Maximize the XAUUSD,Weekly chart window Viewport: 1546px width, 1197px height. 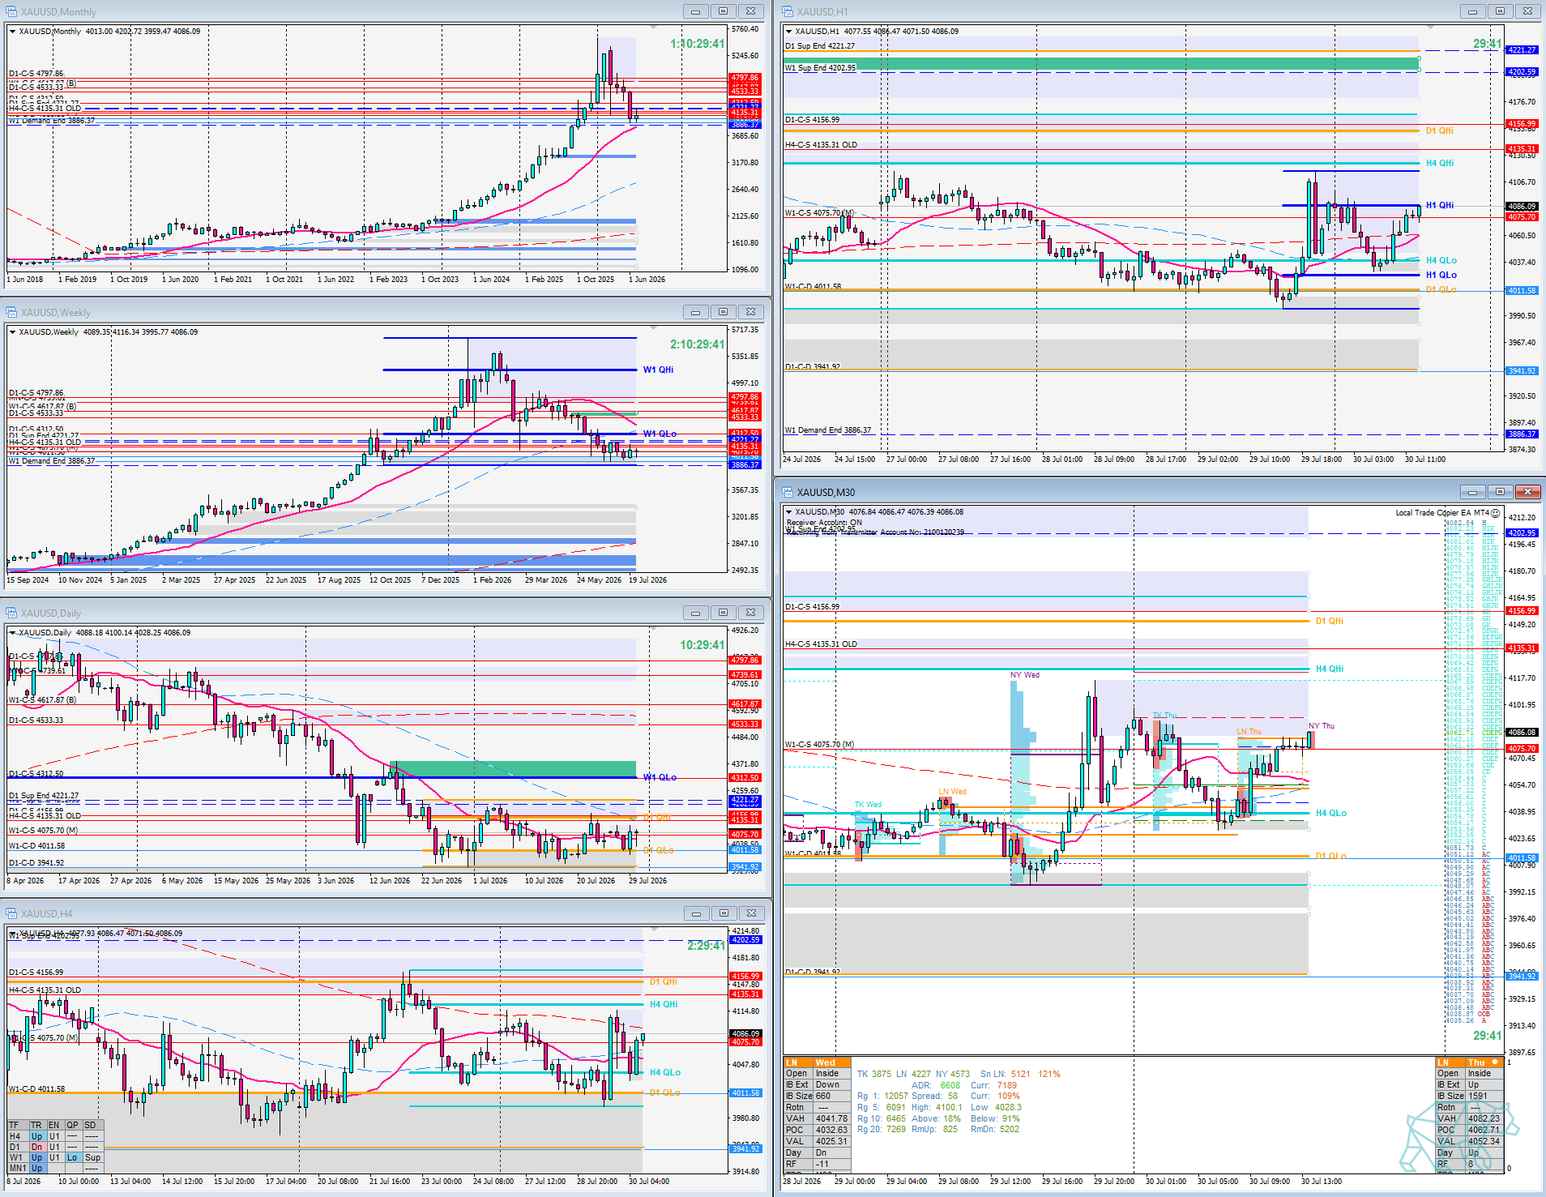723,312
